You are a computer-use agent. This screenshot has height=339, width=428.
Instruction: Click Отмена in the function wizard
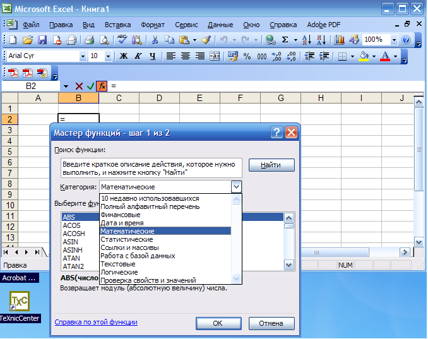271,323
